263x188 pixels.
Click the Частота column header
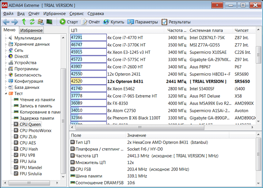tap(175, 30)
